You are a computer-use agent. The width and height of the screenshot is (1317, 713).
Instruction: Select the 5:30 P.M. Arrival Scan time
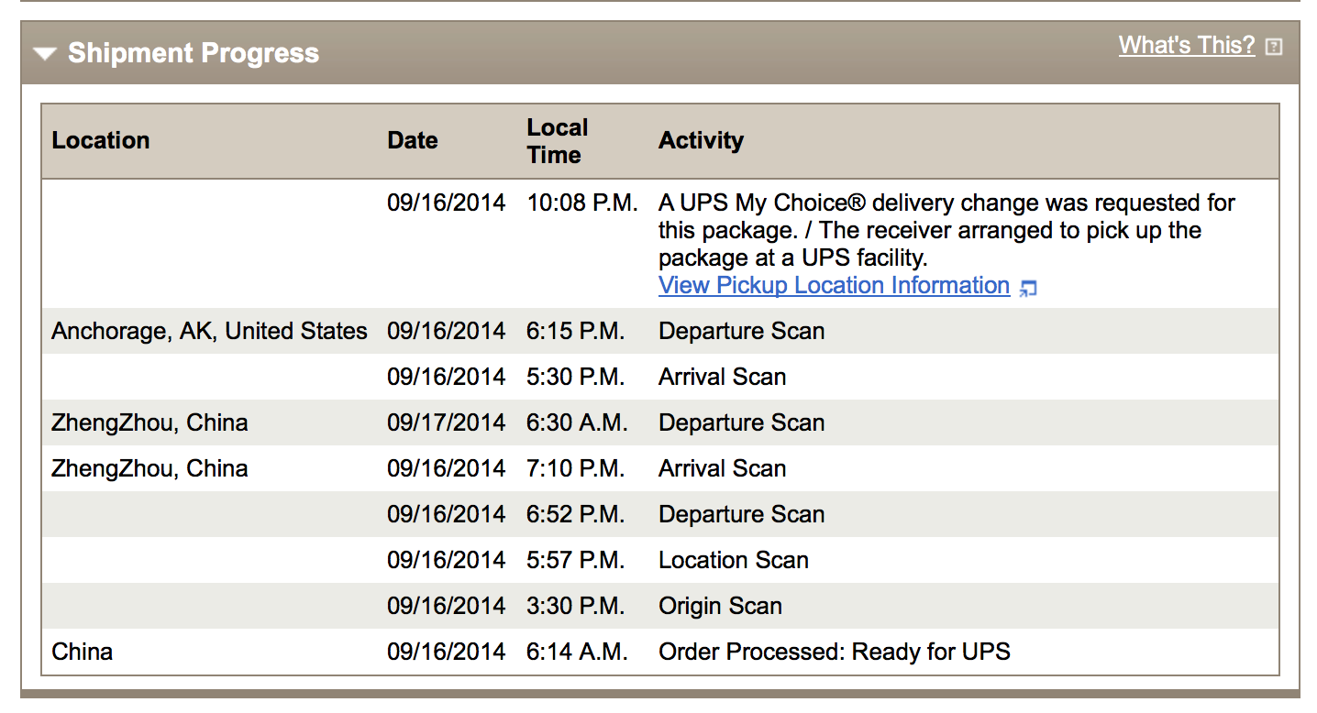tap(575, 377)
